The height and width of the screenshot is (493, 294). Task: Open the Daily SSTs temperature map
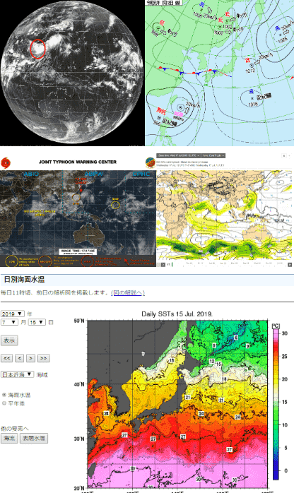[177, 404]
